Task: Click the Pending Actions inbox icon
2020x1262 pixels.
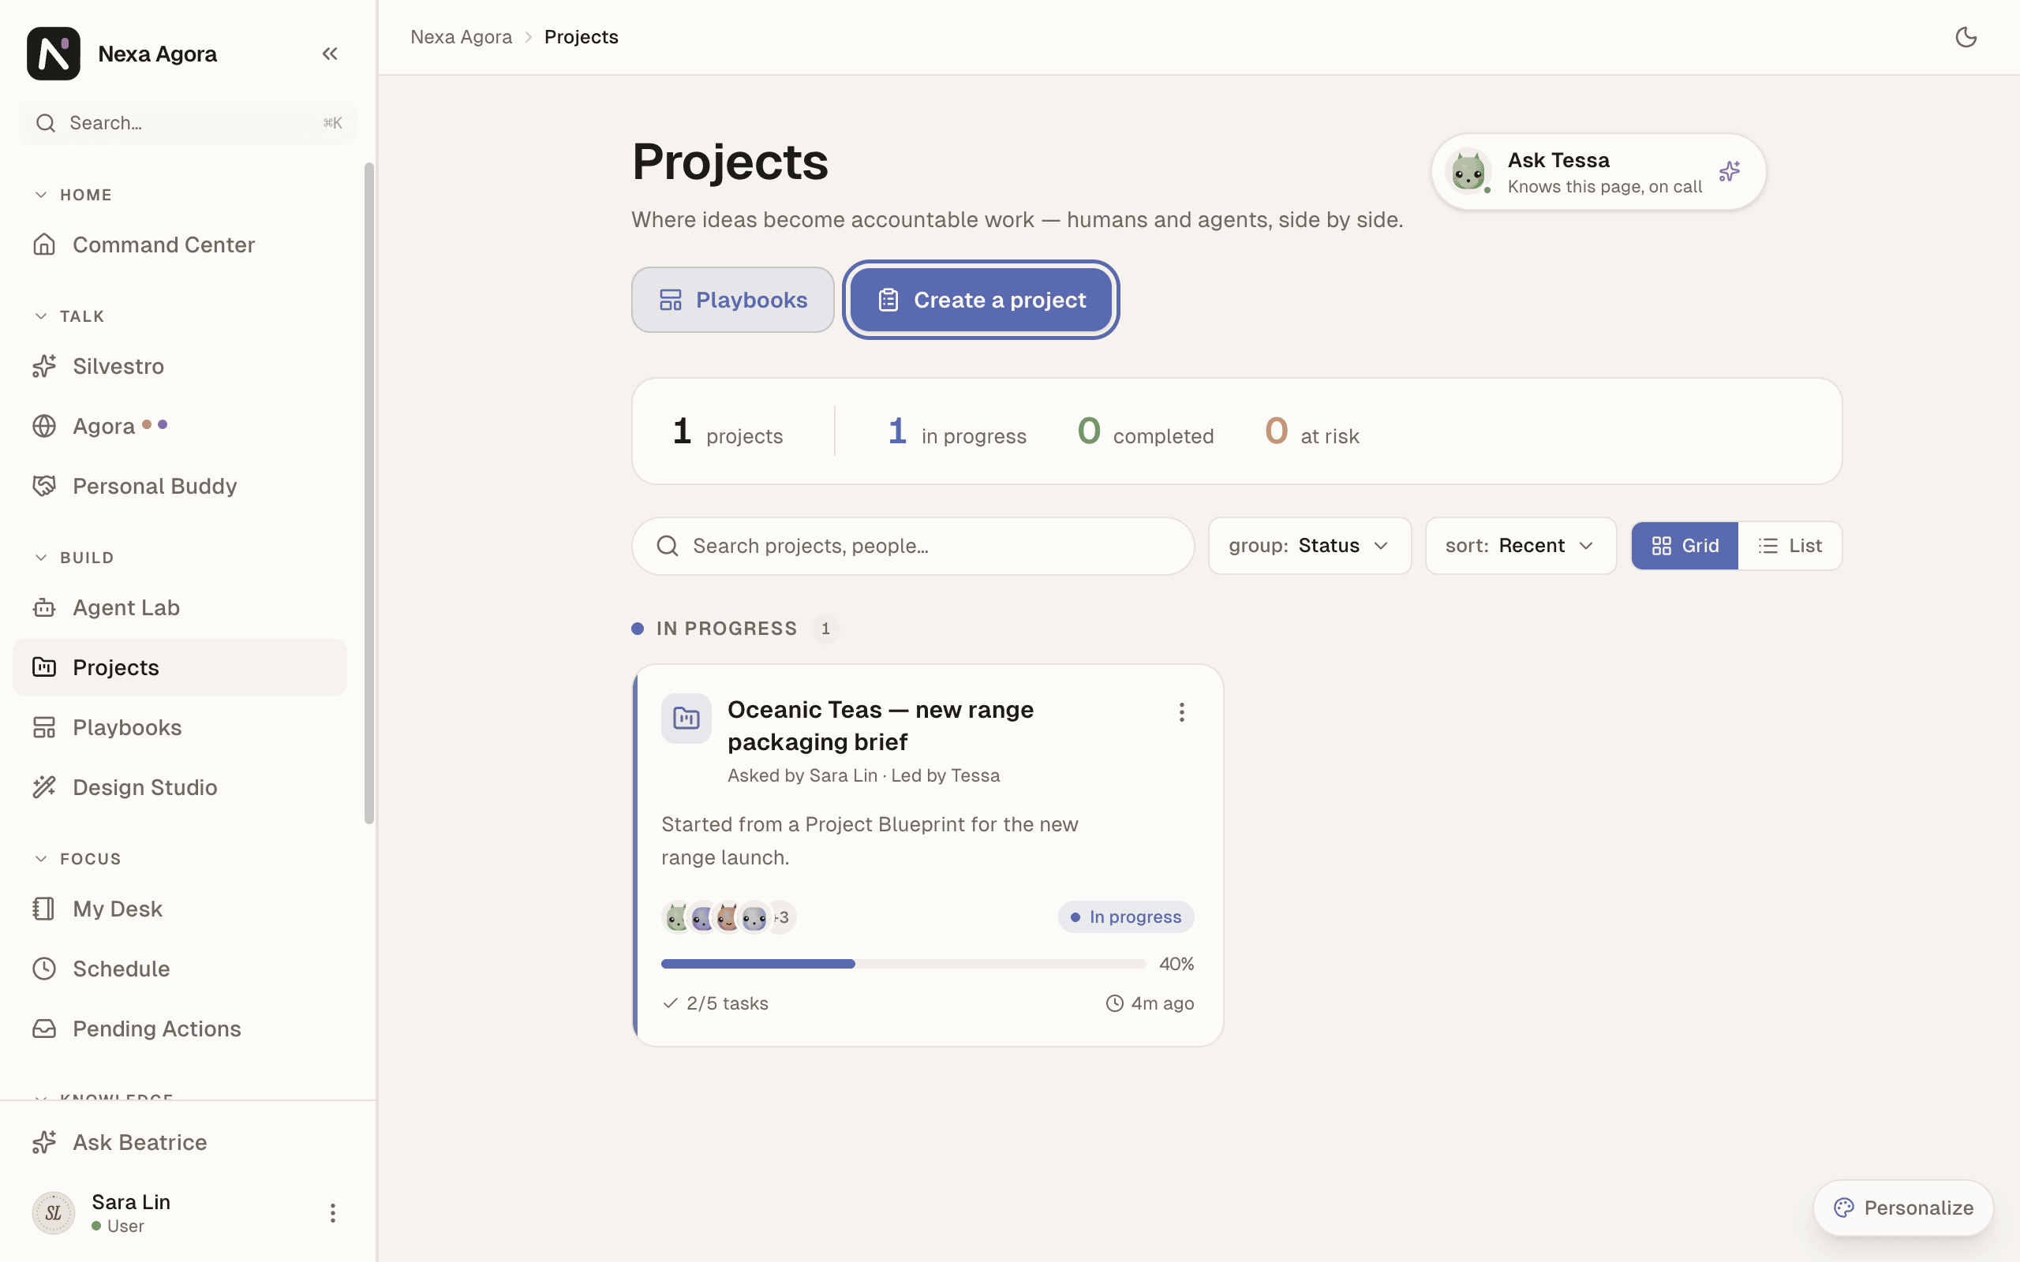Action: click(44, 1029)
